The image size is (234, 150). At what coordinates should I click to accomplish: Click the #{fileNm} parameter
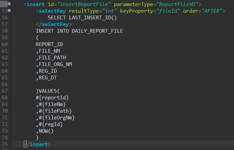tap(51, 104)
